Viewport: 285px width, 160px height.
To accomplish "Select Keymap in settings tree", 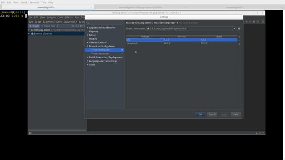I will (94, 32).
